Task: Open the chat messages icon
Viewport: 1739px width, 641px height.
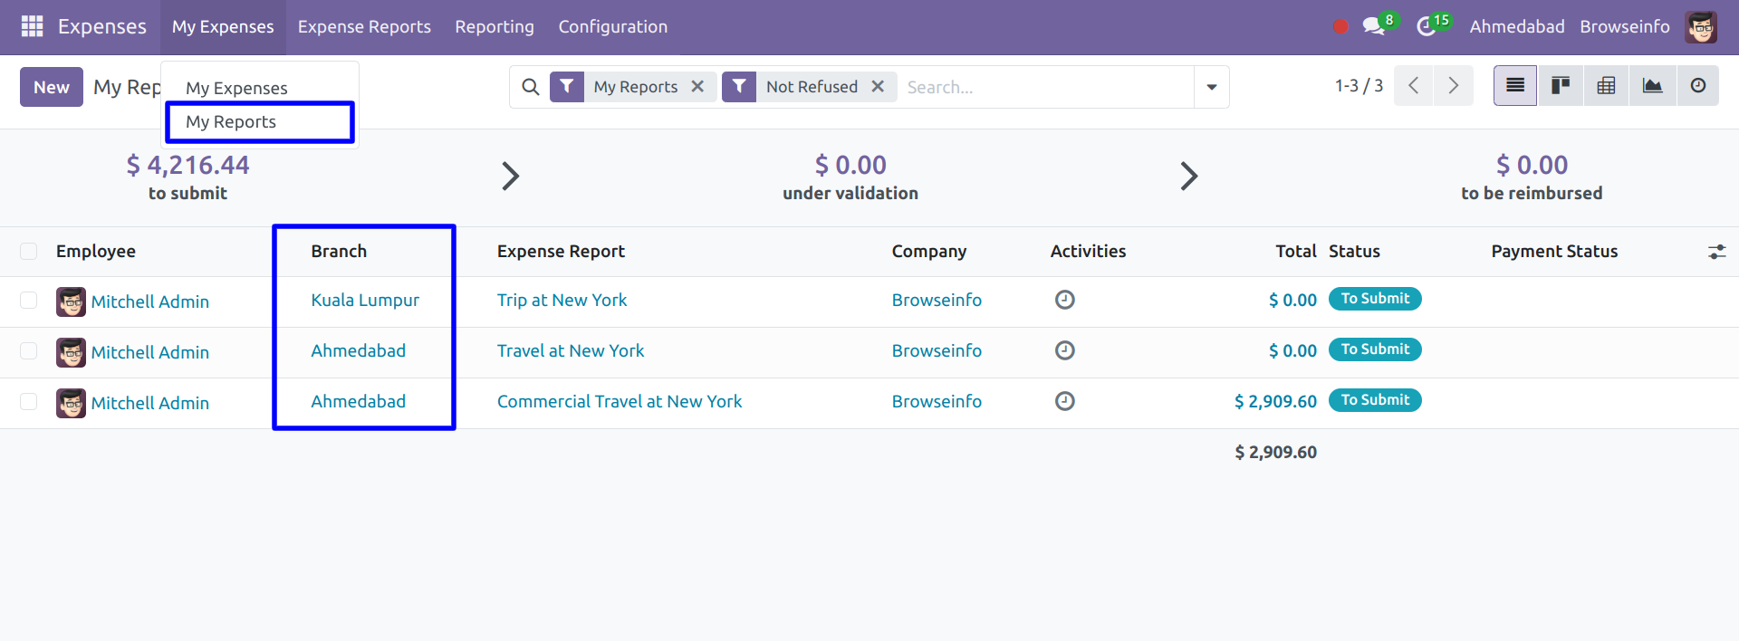Action: [x=1374, y=26]
